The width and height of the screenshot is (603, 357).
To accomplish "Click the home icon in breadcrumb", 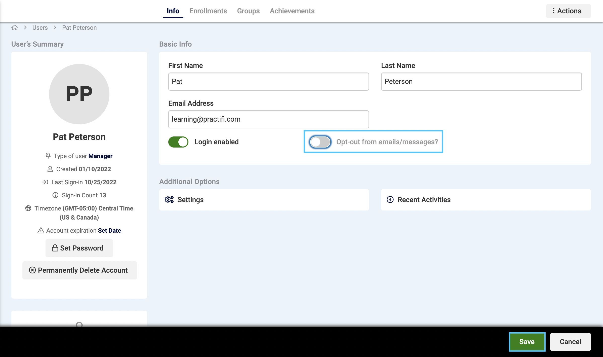I will coord(15,28).
